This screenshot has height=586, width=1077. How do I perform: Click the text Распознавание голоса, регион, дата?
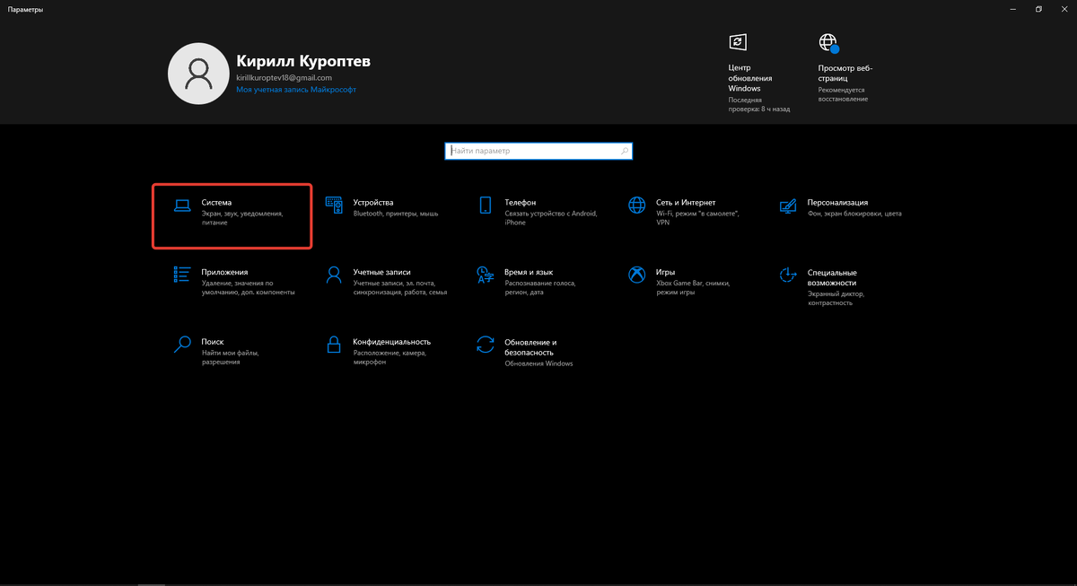(x=540, y=287)
